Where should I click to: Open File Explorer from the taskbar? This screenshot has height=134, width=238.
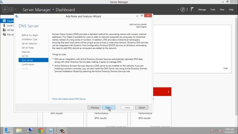pos(19,131)
